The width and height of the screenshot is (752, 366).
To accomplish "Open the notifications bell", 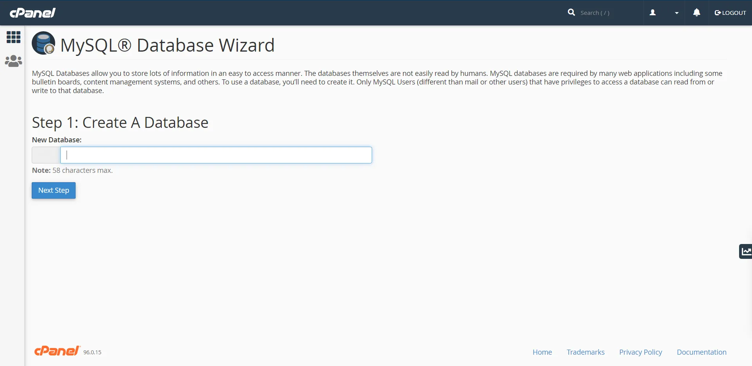I will coord(696,13).
